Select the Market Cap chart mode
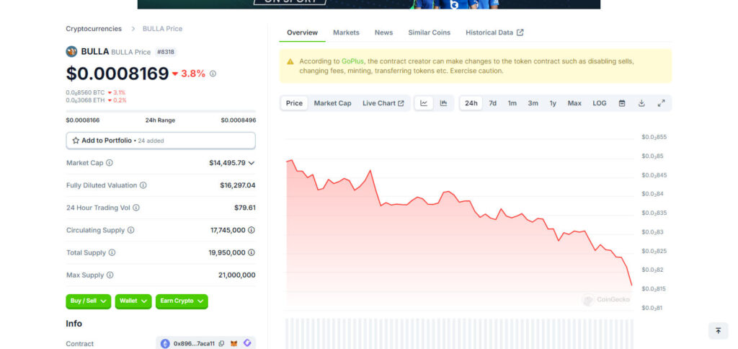Screen dimensions: 738x349 coord(332,103)
